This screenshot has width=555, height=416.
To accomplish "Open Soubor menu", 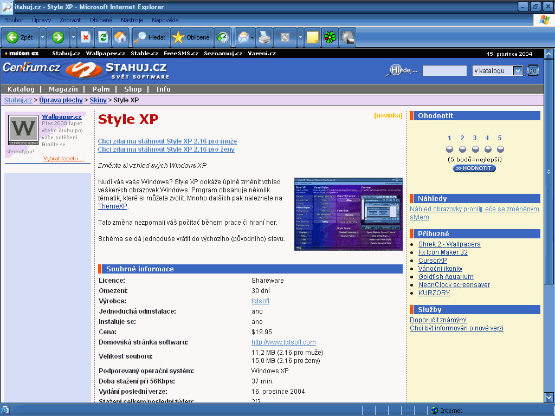I will pyautogui.click(x=14, y=20).
